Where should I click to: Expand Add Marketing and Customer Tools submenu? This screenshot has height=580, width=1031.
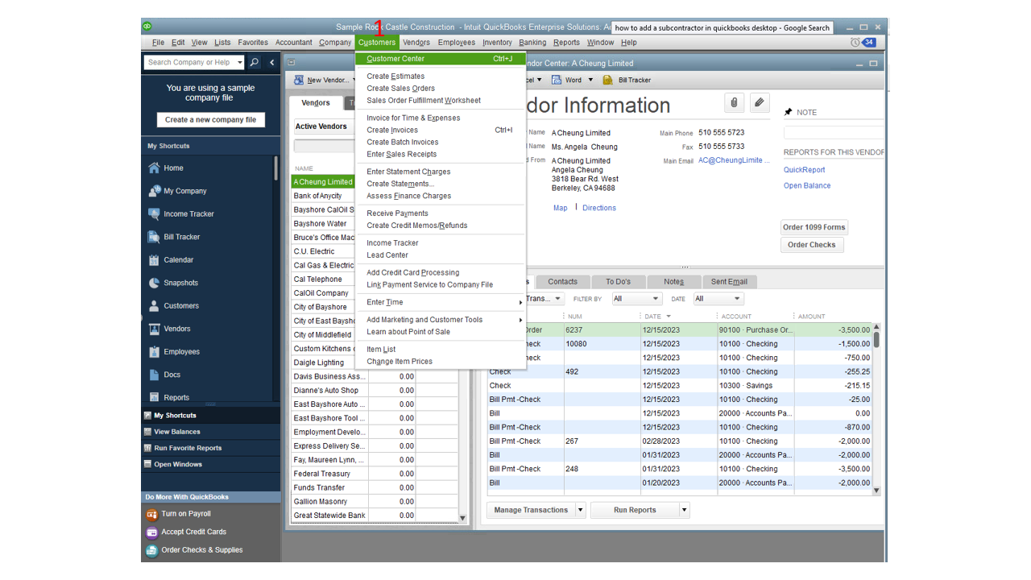(x=440, y=320)
